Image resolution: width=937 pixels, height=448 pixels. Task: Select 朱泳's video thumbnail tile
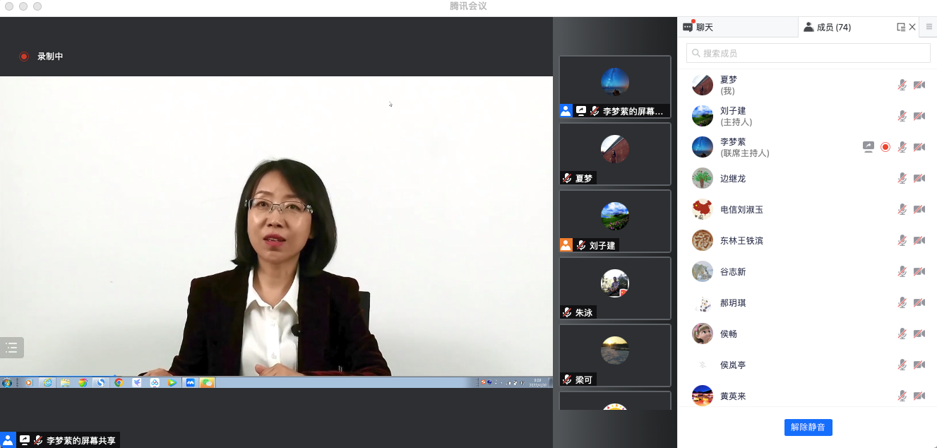(614, 288)
